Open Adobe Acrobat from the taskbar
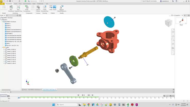The image size is (190, 107). click(132, 105)
